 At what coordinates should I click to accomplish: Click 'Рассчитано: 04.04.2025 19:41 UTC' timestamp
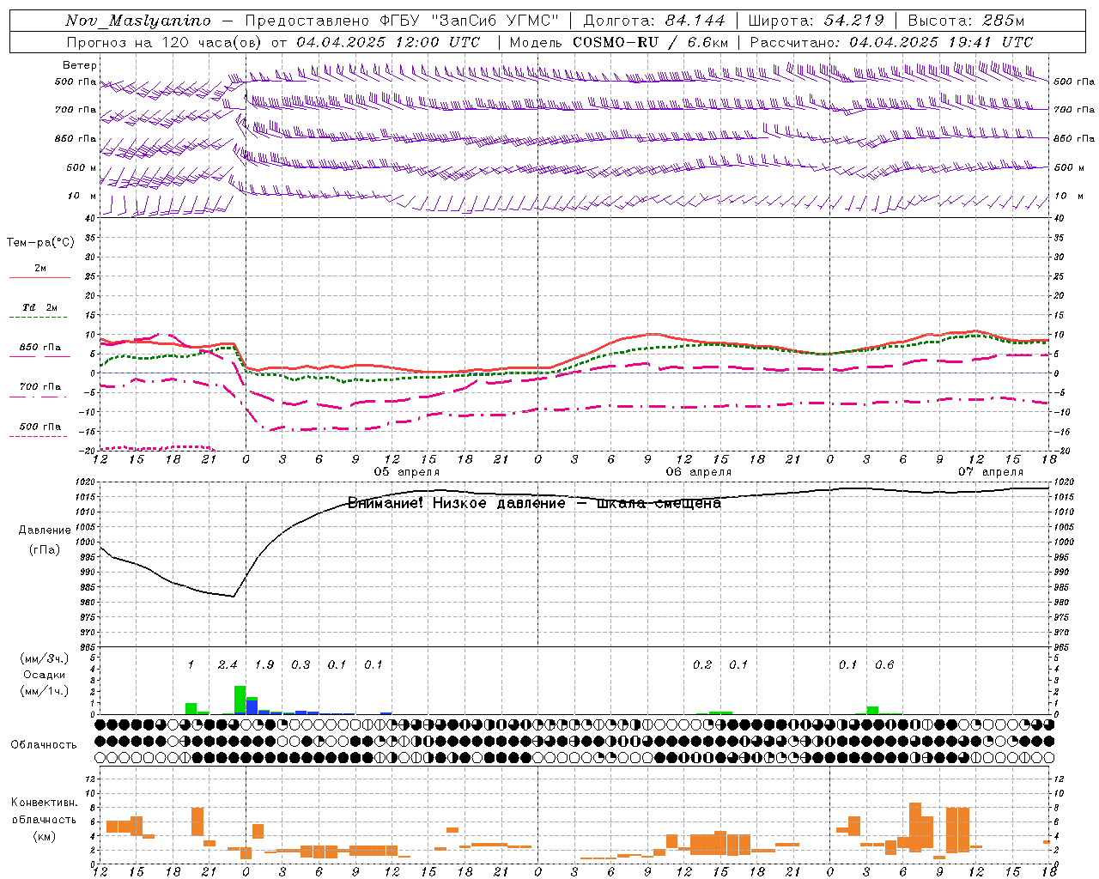pyautogui.click(x=891, y=42)
